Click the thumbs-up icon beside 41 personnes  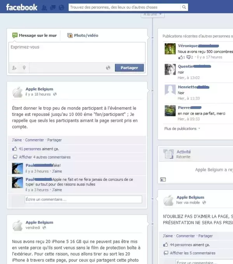pos(15,149)
